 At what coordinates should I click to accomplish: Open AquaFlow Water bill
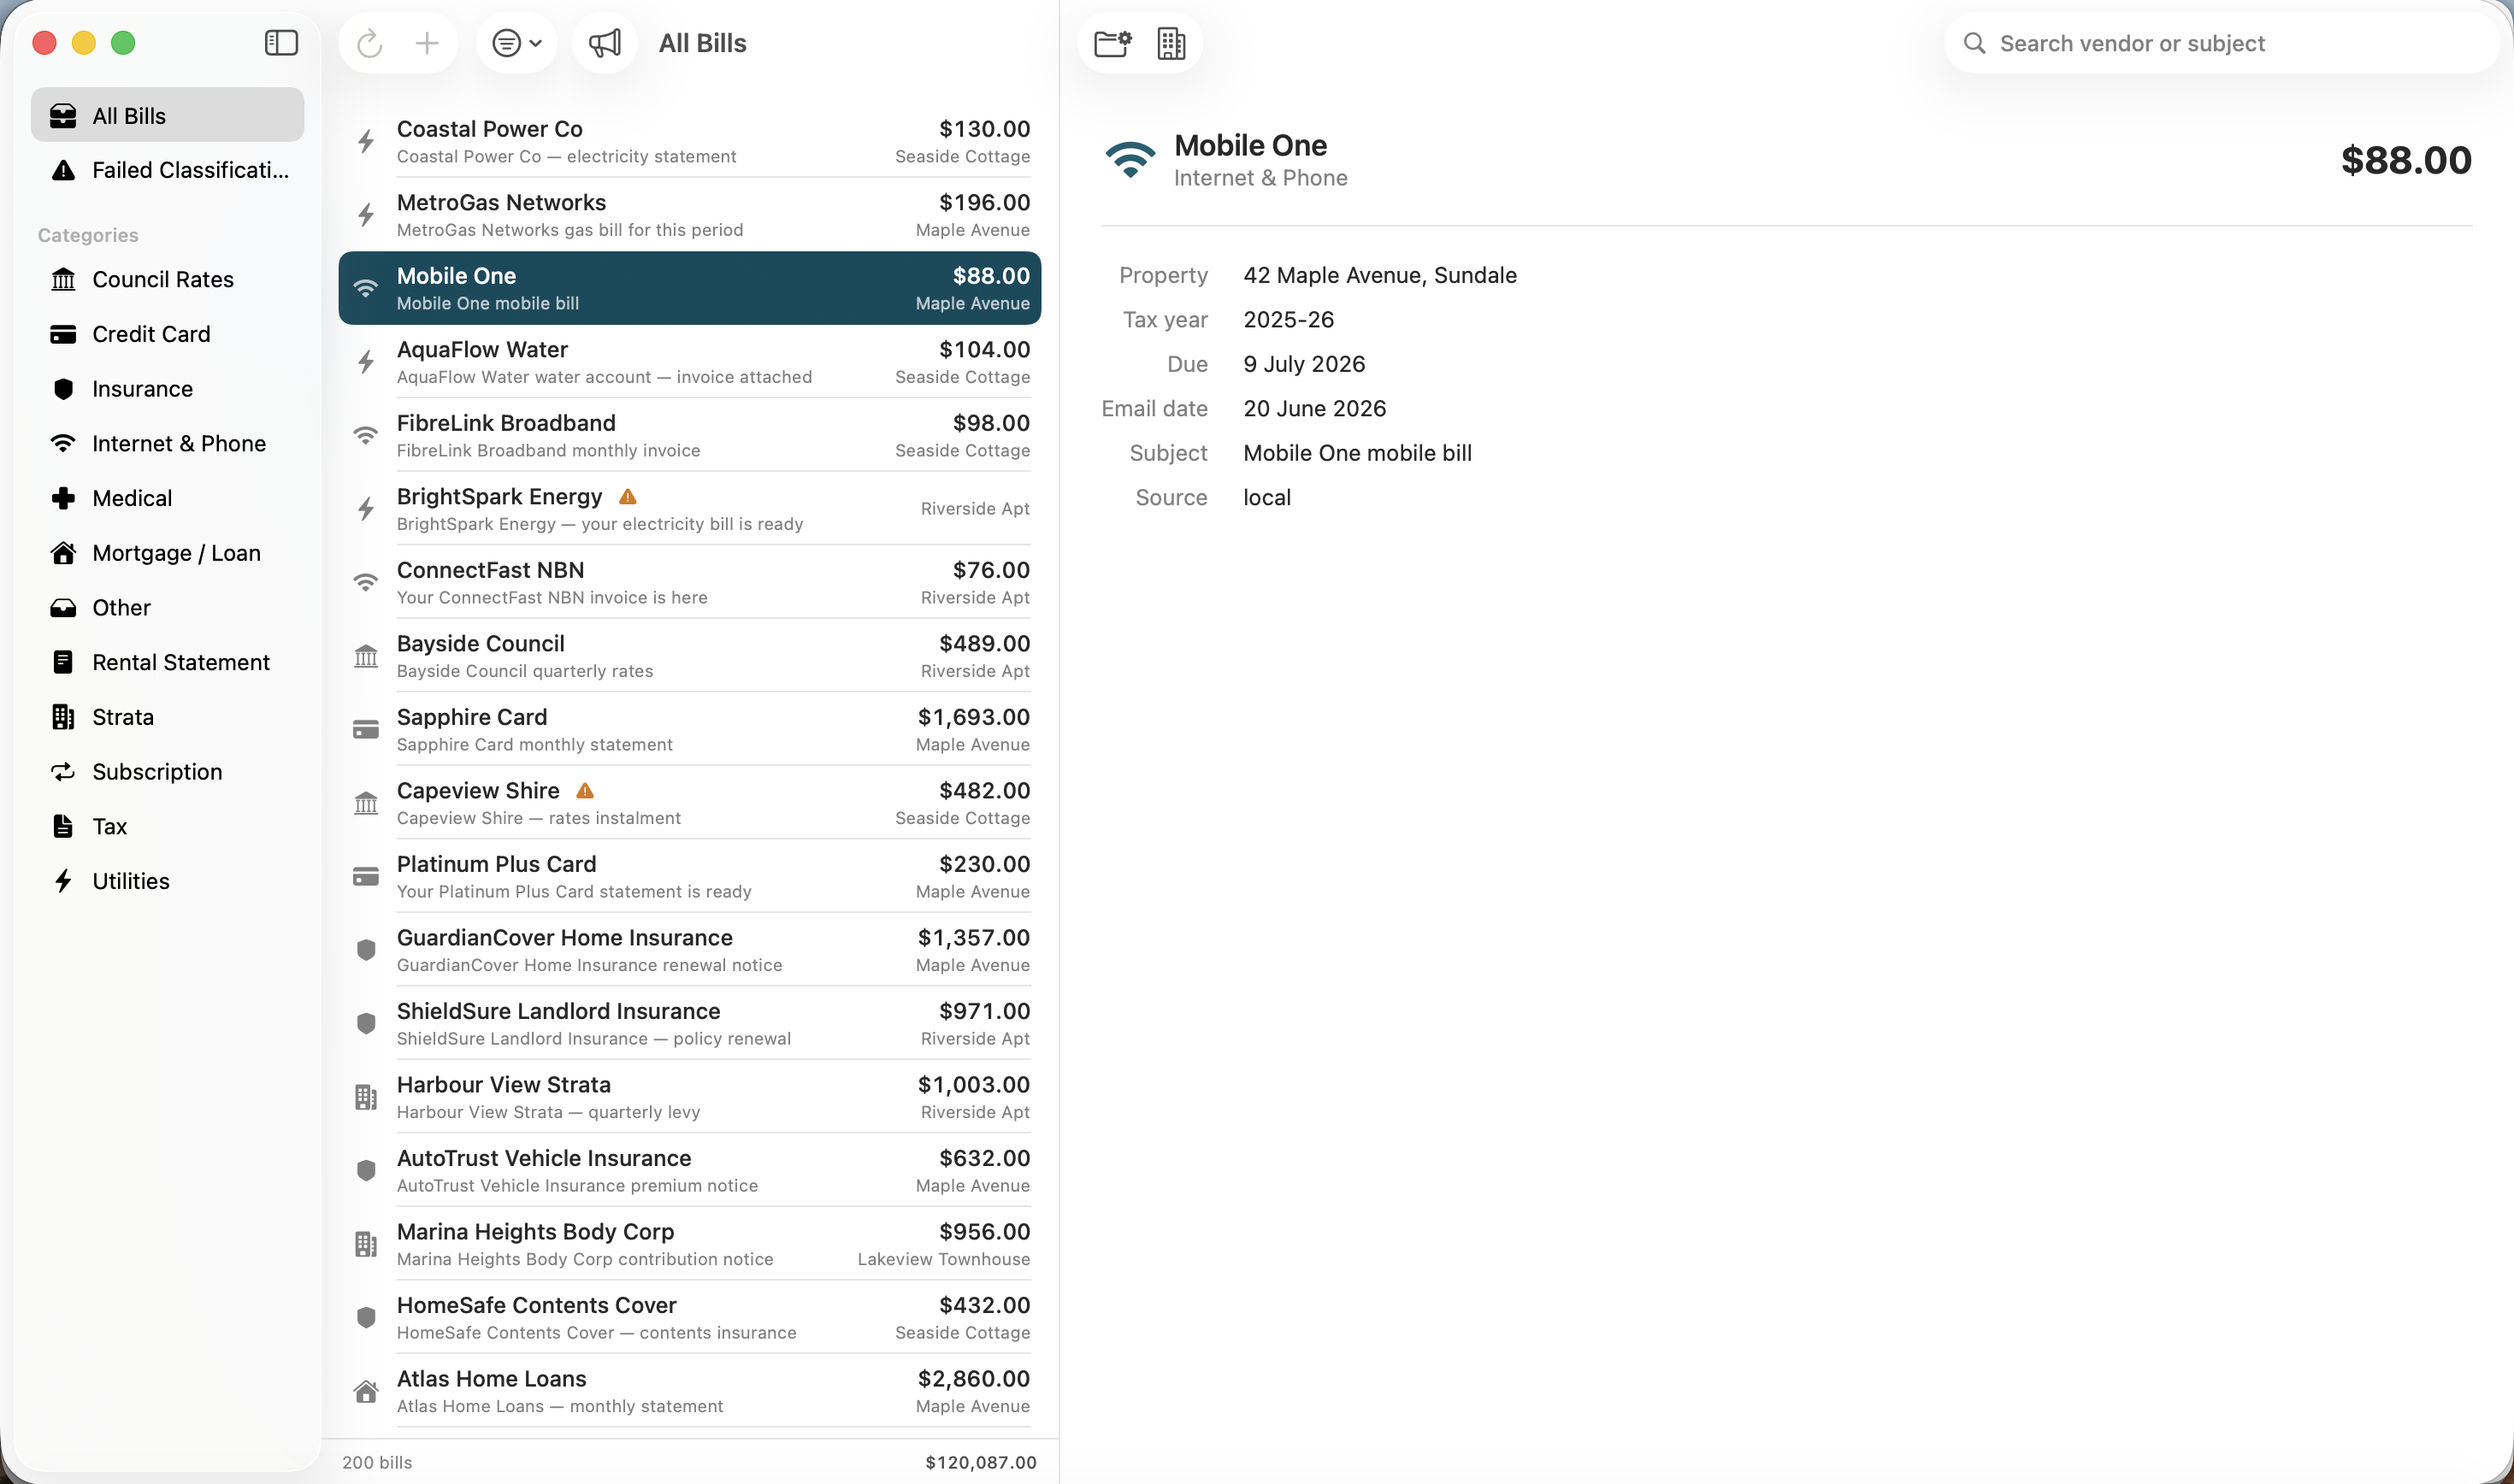689,362
